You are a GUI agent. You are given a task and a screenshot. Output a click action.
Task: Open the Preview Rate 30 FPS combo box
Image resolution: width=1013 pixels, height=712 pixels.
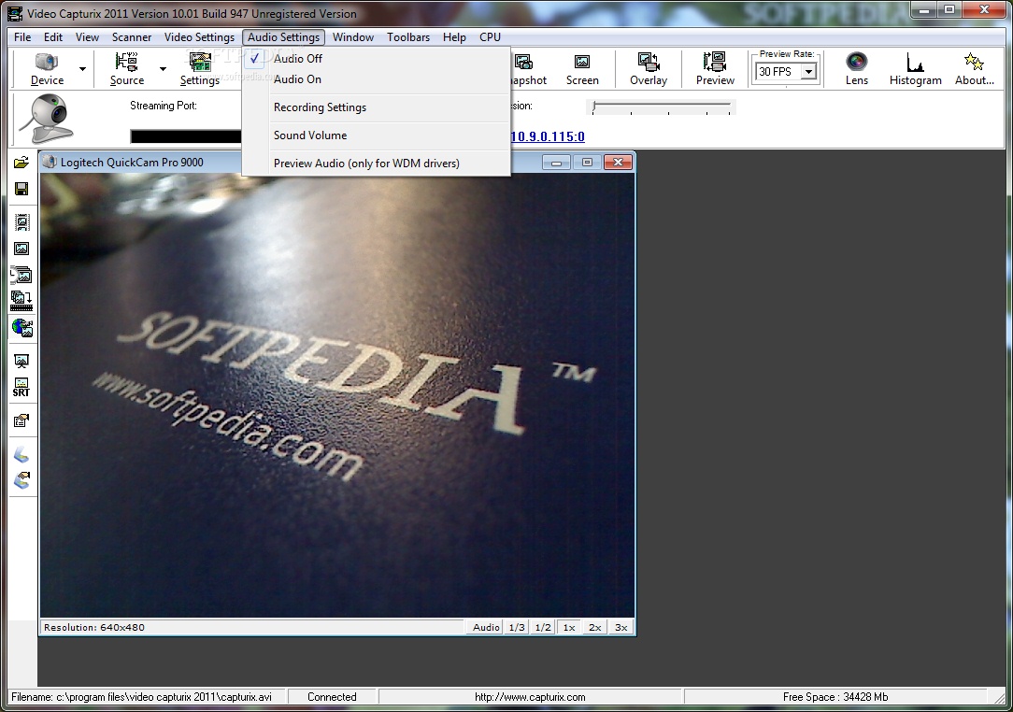tap(786, 72)
